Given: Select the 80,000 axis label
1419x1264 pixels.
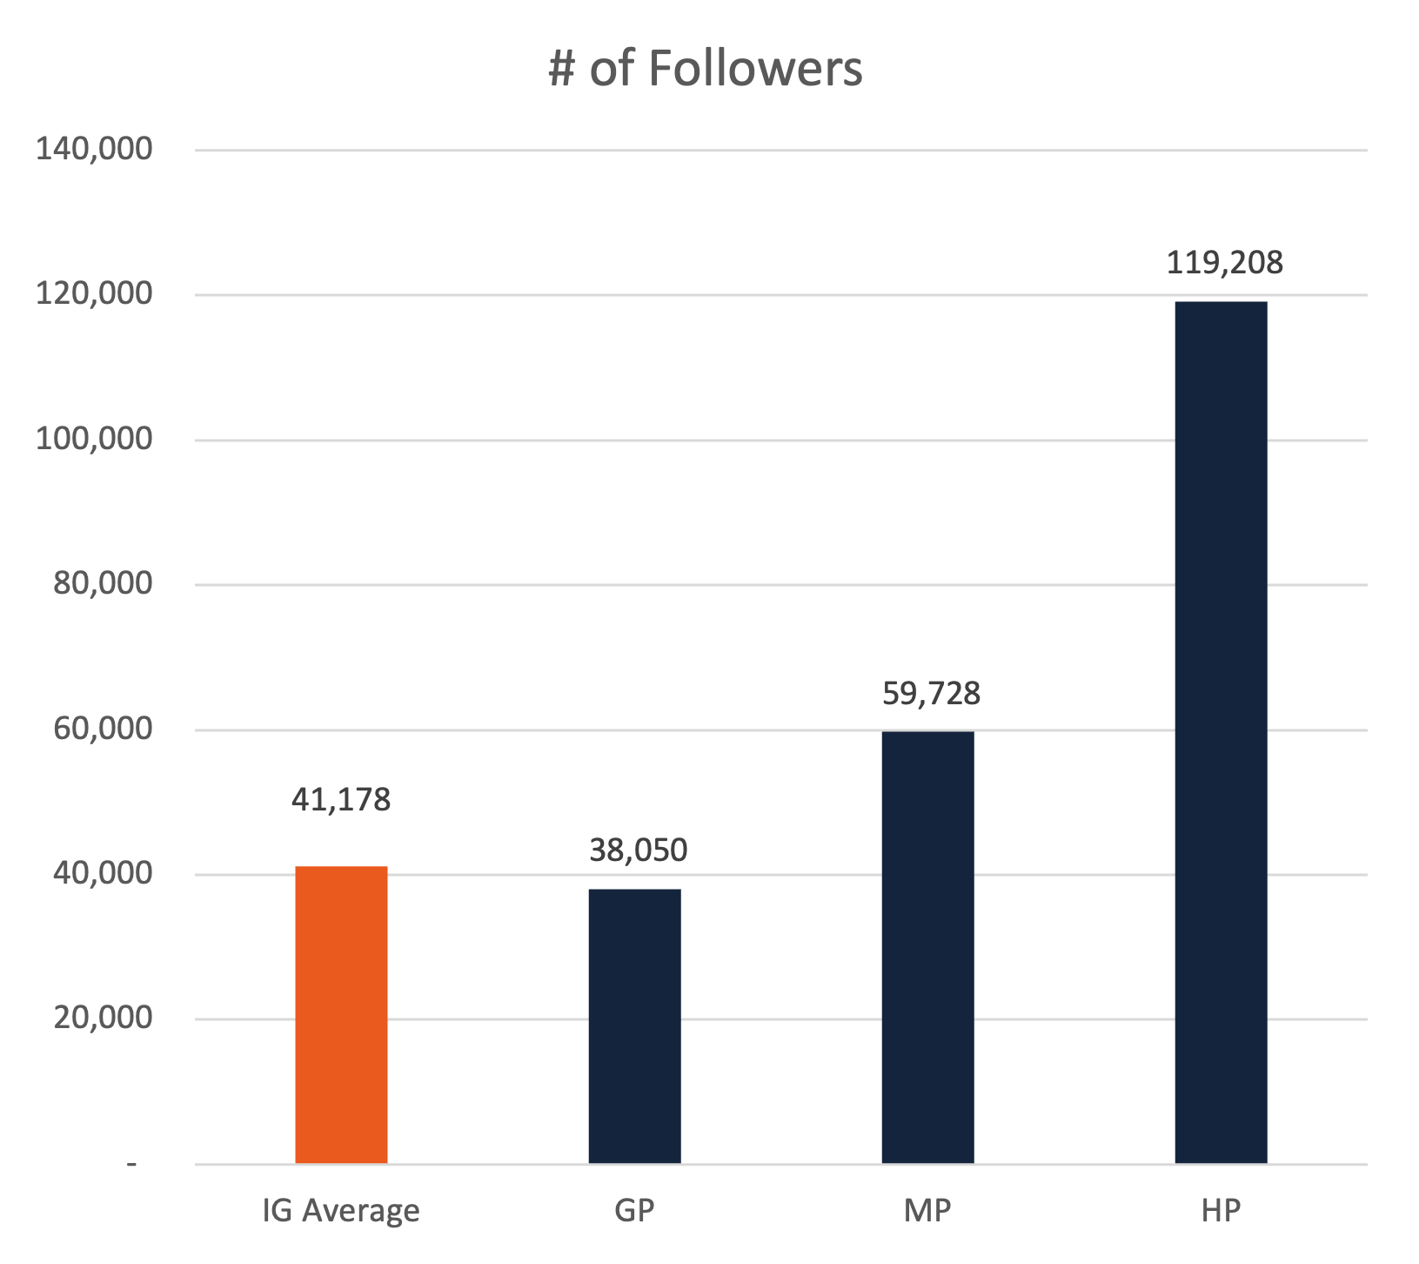Looking at the screenshot, I should pos(103,583).
